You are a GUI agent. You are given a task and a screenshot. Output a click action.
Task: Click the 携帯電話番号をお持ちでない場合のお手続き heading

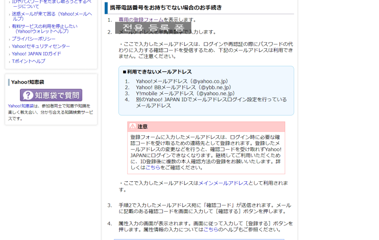(166, 8)
